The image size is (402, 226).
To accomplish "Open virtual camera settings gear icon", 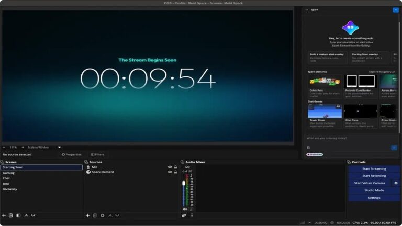I will 396,183.
